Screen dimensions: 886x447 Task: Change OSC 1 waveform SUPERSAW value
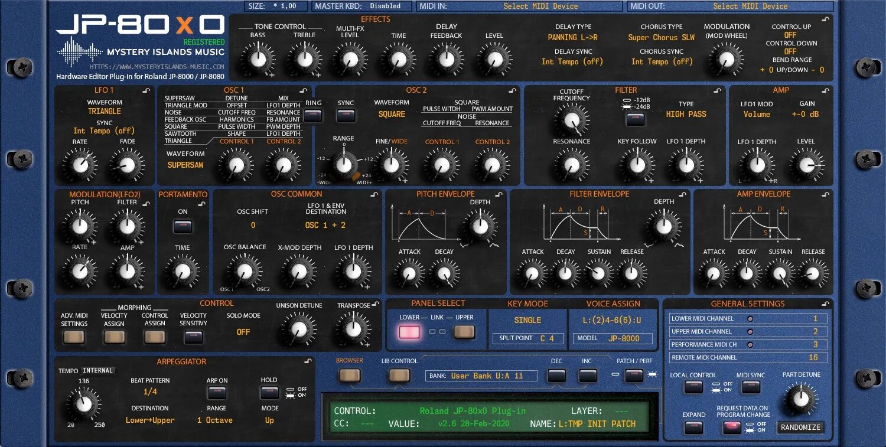tap(185, 165)
